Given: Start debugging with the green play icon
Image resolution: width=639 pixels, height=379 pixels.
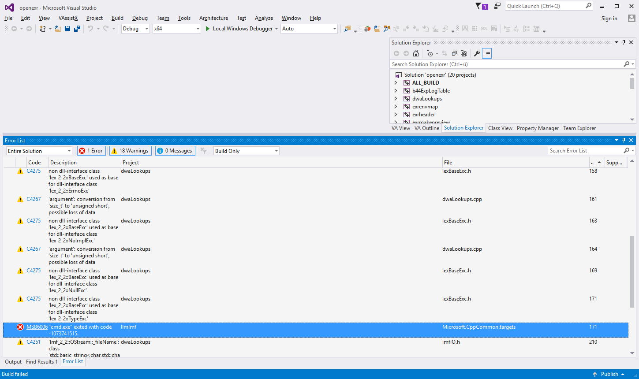Looking at the screenshot, I should click(x=208, y=29).
